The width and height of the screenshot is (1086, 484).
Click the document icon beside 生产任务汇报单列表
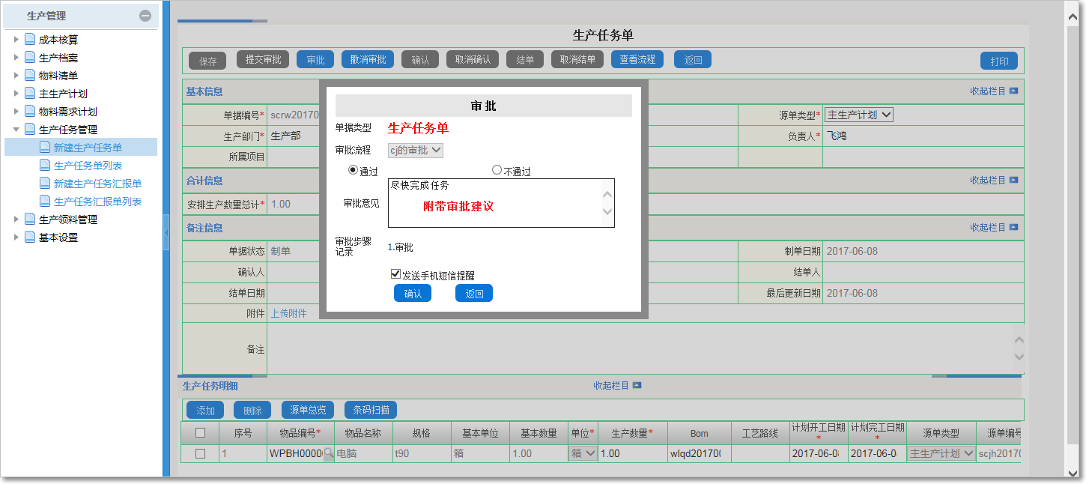43,201
